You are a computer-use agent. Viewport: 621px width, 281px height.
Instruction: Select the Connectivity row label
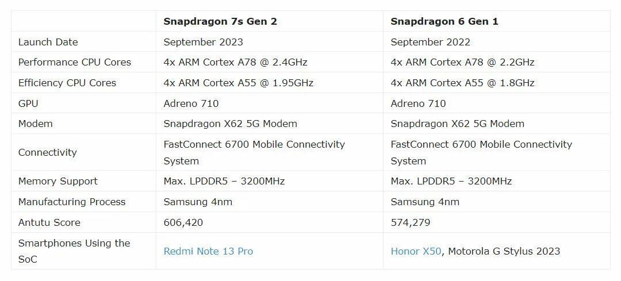(48, 152)
